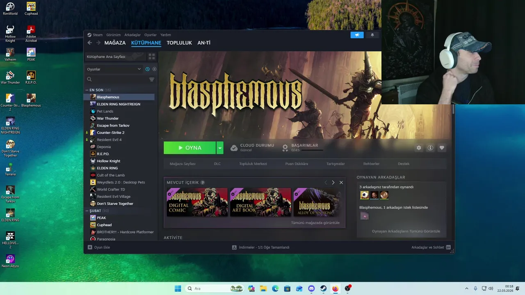Open Discord from the taskbar
This screenshot has height=295, width=525.
(x=311, y=288)
